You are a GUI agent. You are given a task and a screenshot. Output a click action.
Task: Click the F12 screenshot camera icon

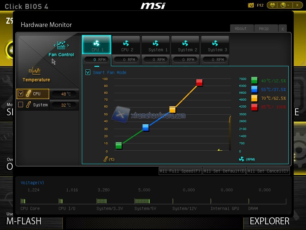[x=251, y=5]
